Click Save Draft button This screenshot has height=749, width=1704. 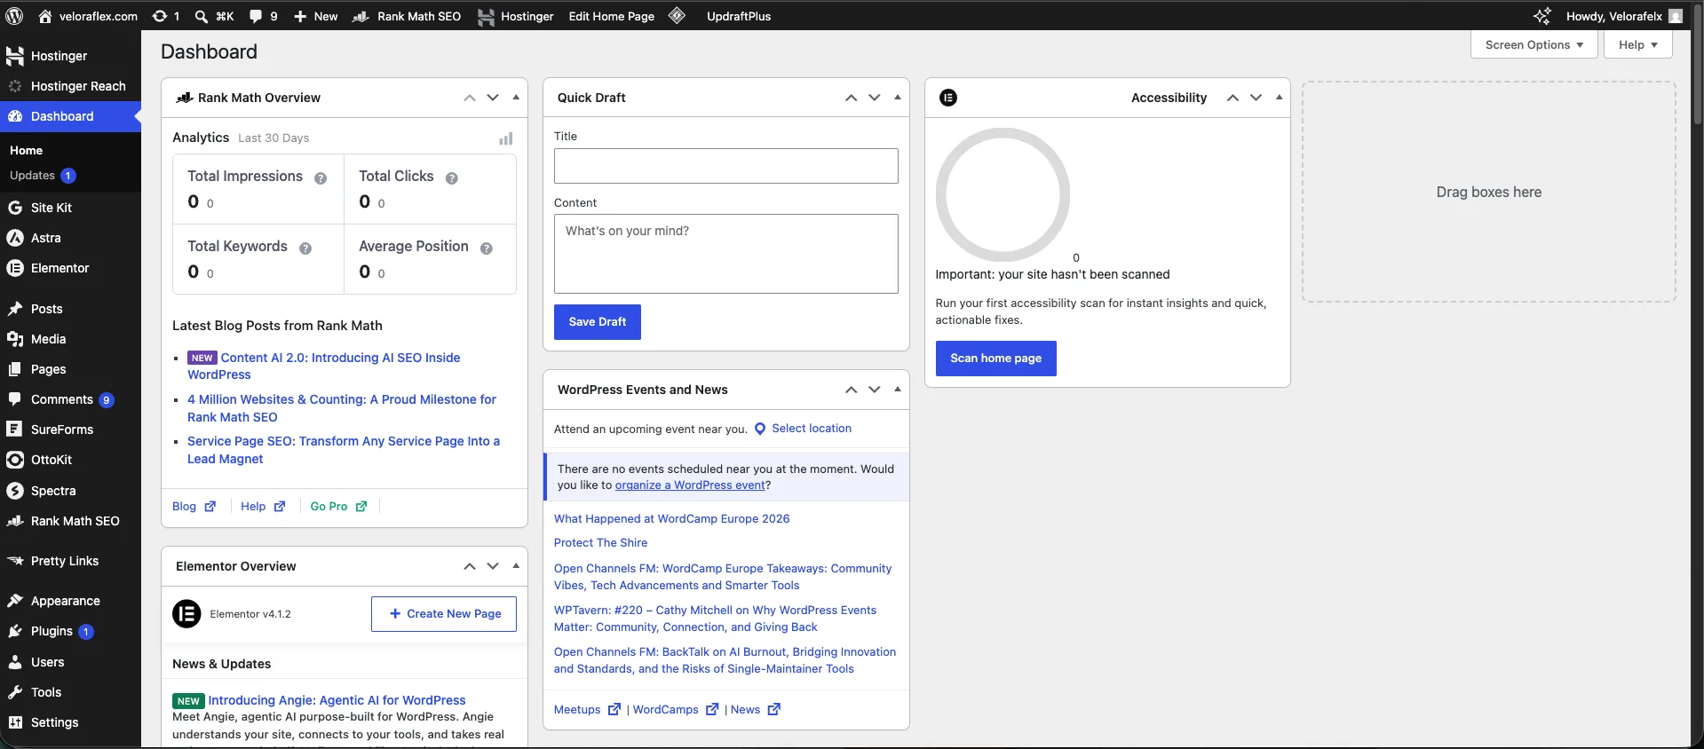click(x=598, y=322)
